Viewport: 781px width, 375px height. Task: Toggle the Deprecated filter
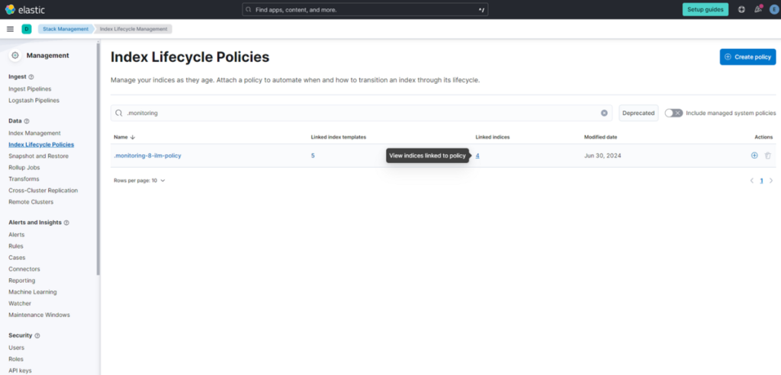[x=638, y=113]
